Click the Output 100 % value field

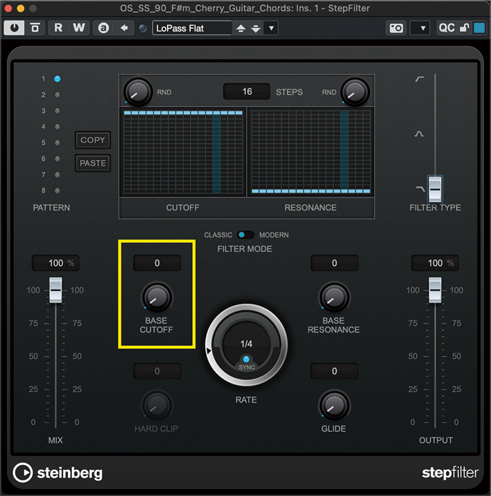click(x=435, y=263)
